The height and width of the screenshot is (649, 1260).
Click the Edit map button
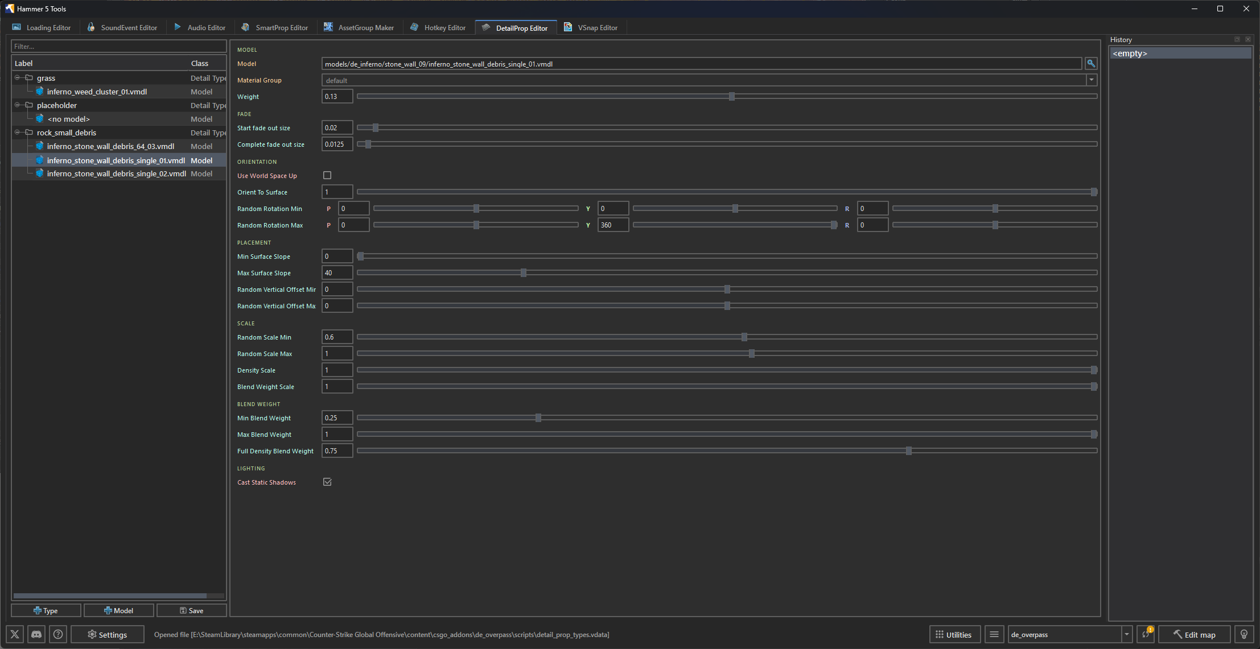1195,634
